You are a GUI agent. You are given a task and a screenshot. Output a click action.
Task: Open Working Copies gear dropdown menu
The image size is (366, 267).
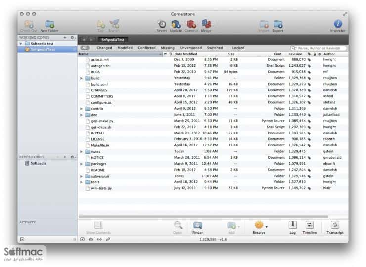pyautogui.click(x=73, y=38)
